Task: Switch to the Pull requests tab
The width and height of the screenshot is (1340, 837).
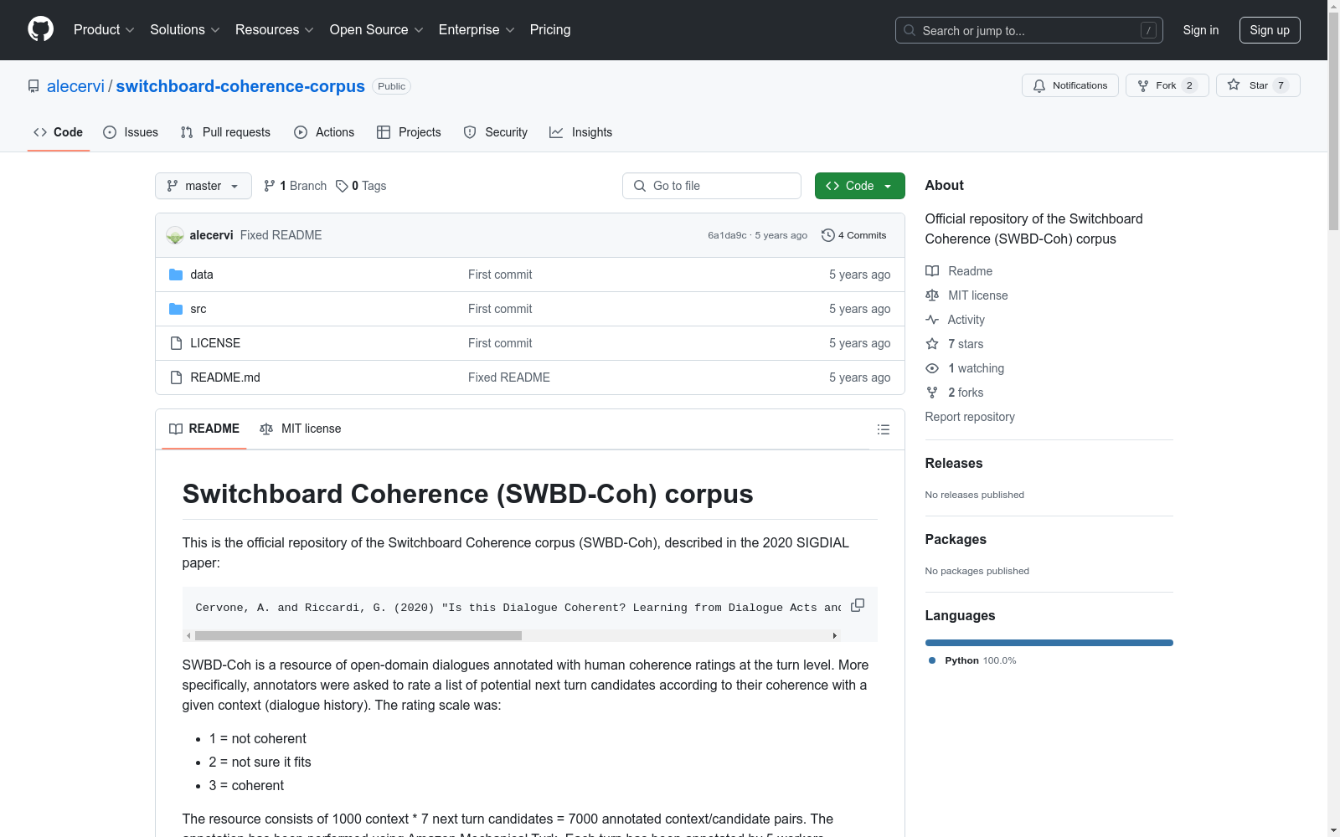Action: pos(225,132)
